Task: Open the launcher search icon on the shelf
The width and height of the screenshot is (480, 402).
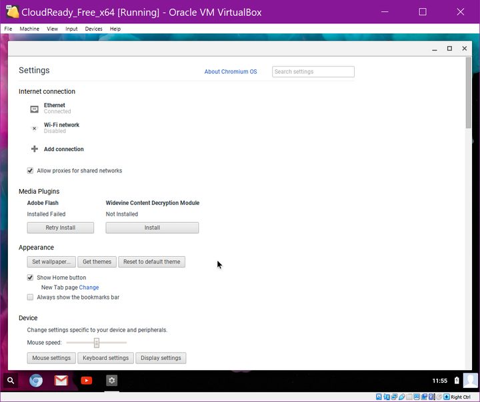Action: point(11,381)
